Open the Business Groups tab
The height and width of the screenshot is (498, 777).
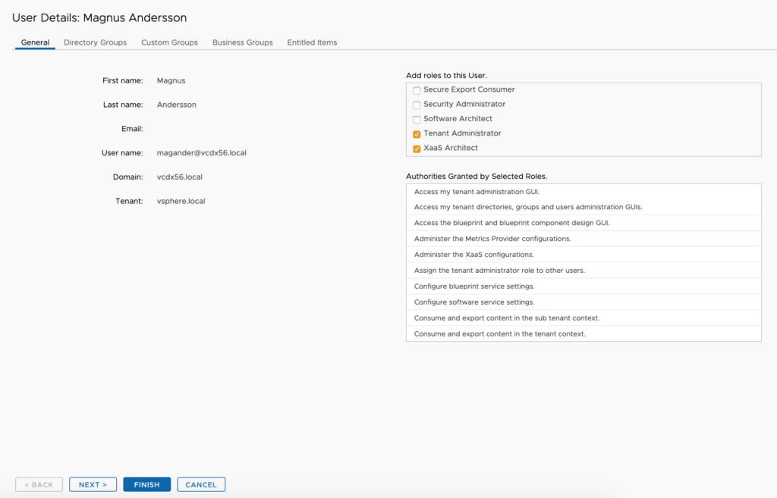tap(242, 42)
